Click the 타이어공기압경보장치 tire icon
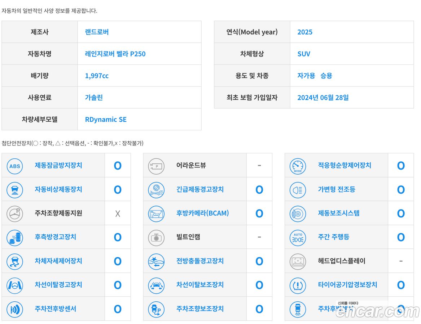The width and height of the screenshot is (421, 324). click(x=298, y=285)
